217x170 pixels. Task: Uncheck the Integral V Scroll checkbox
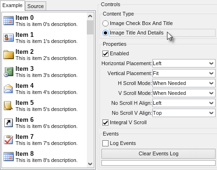(105, 122)
